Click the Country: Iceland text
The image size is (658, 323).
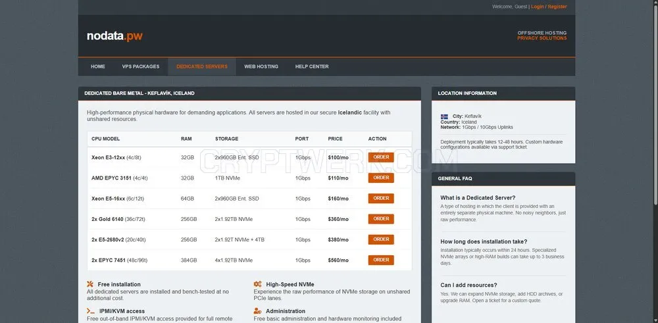point(459,122)
